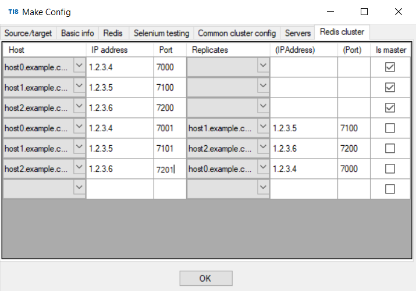
Task: Click the Port cell containing 7201
Action: tap(170, 168)
